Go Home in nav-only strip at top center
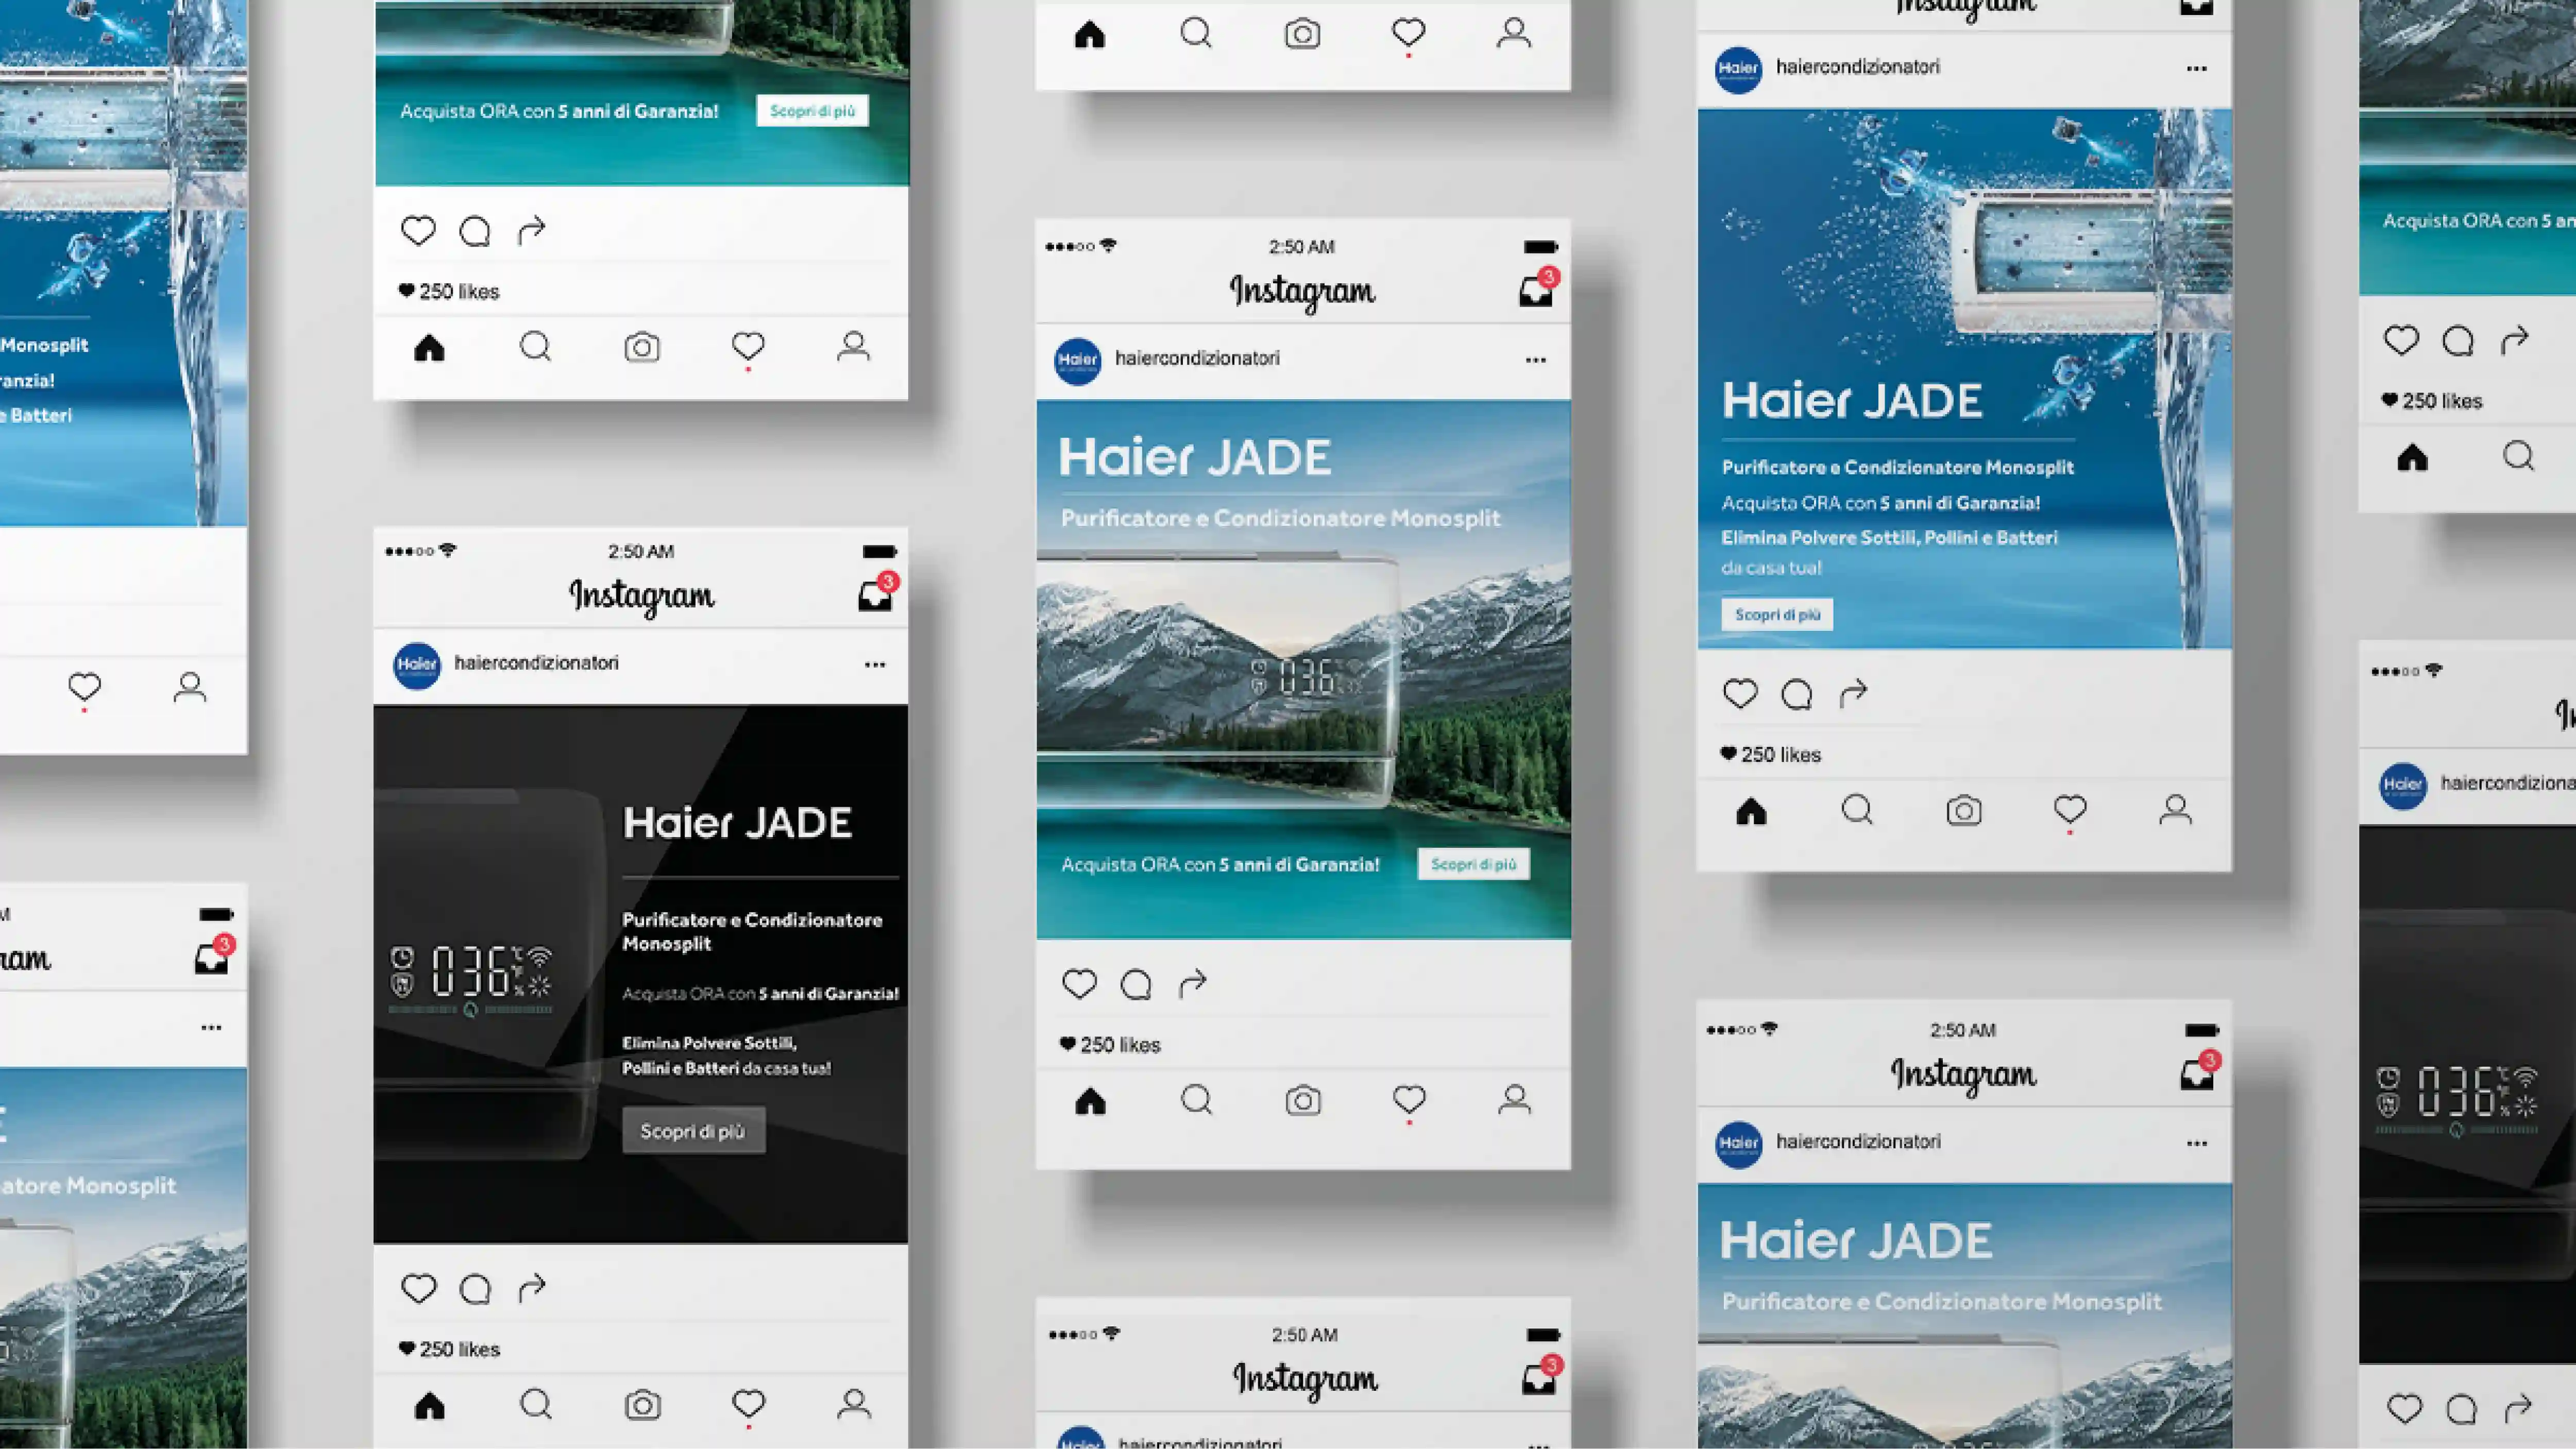This screenshot has height=1449, width=2576. [x=1090, y=35]
